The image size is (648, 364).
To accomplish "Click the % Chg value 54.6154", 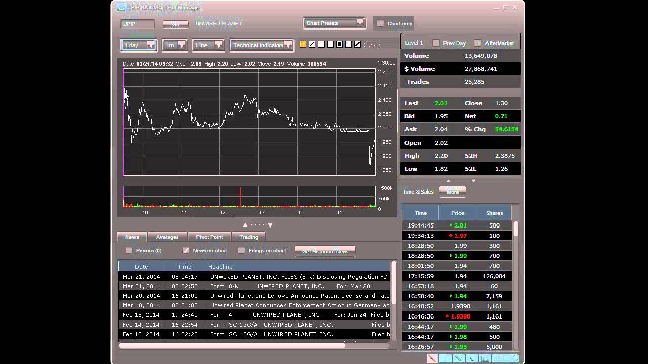I will tap(507, 129).
